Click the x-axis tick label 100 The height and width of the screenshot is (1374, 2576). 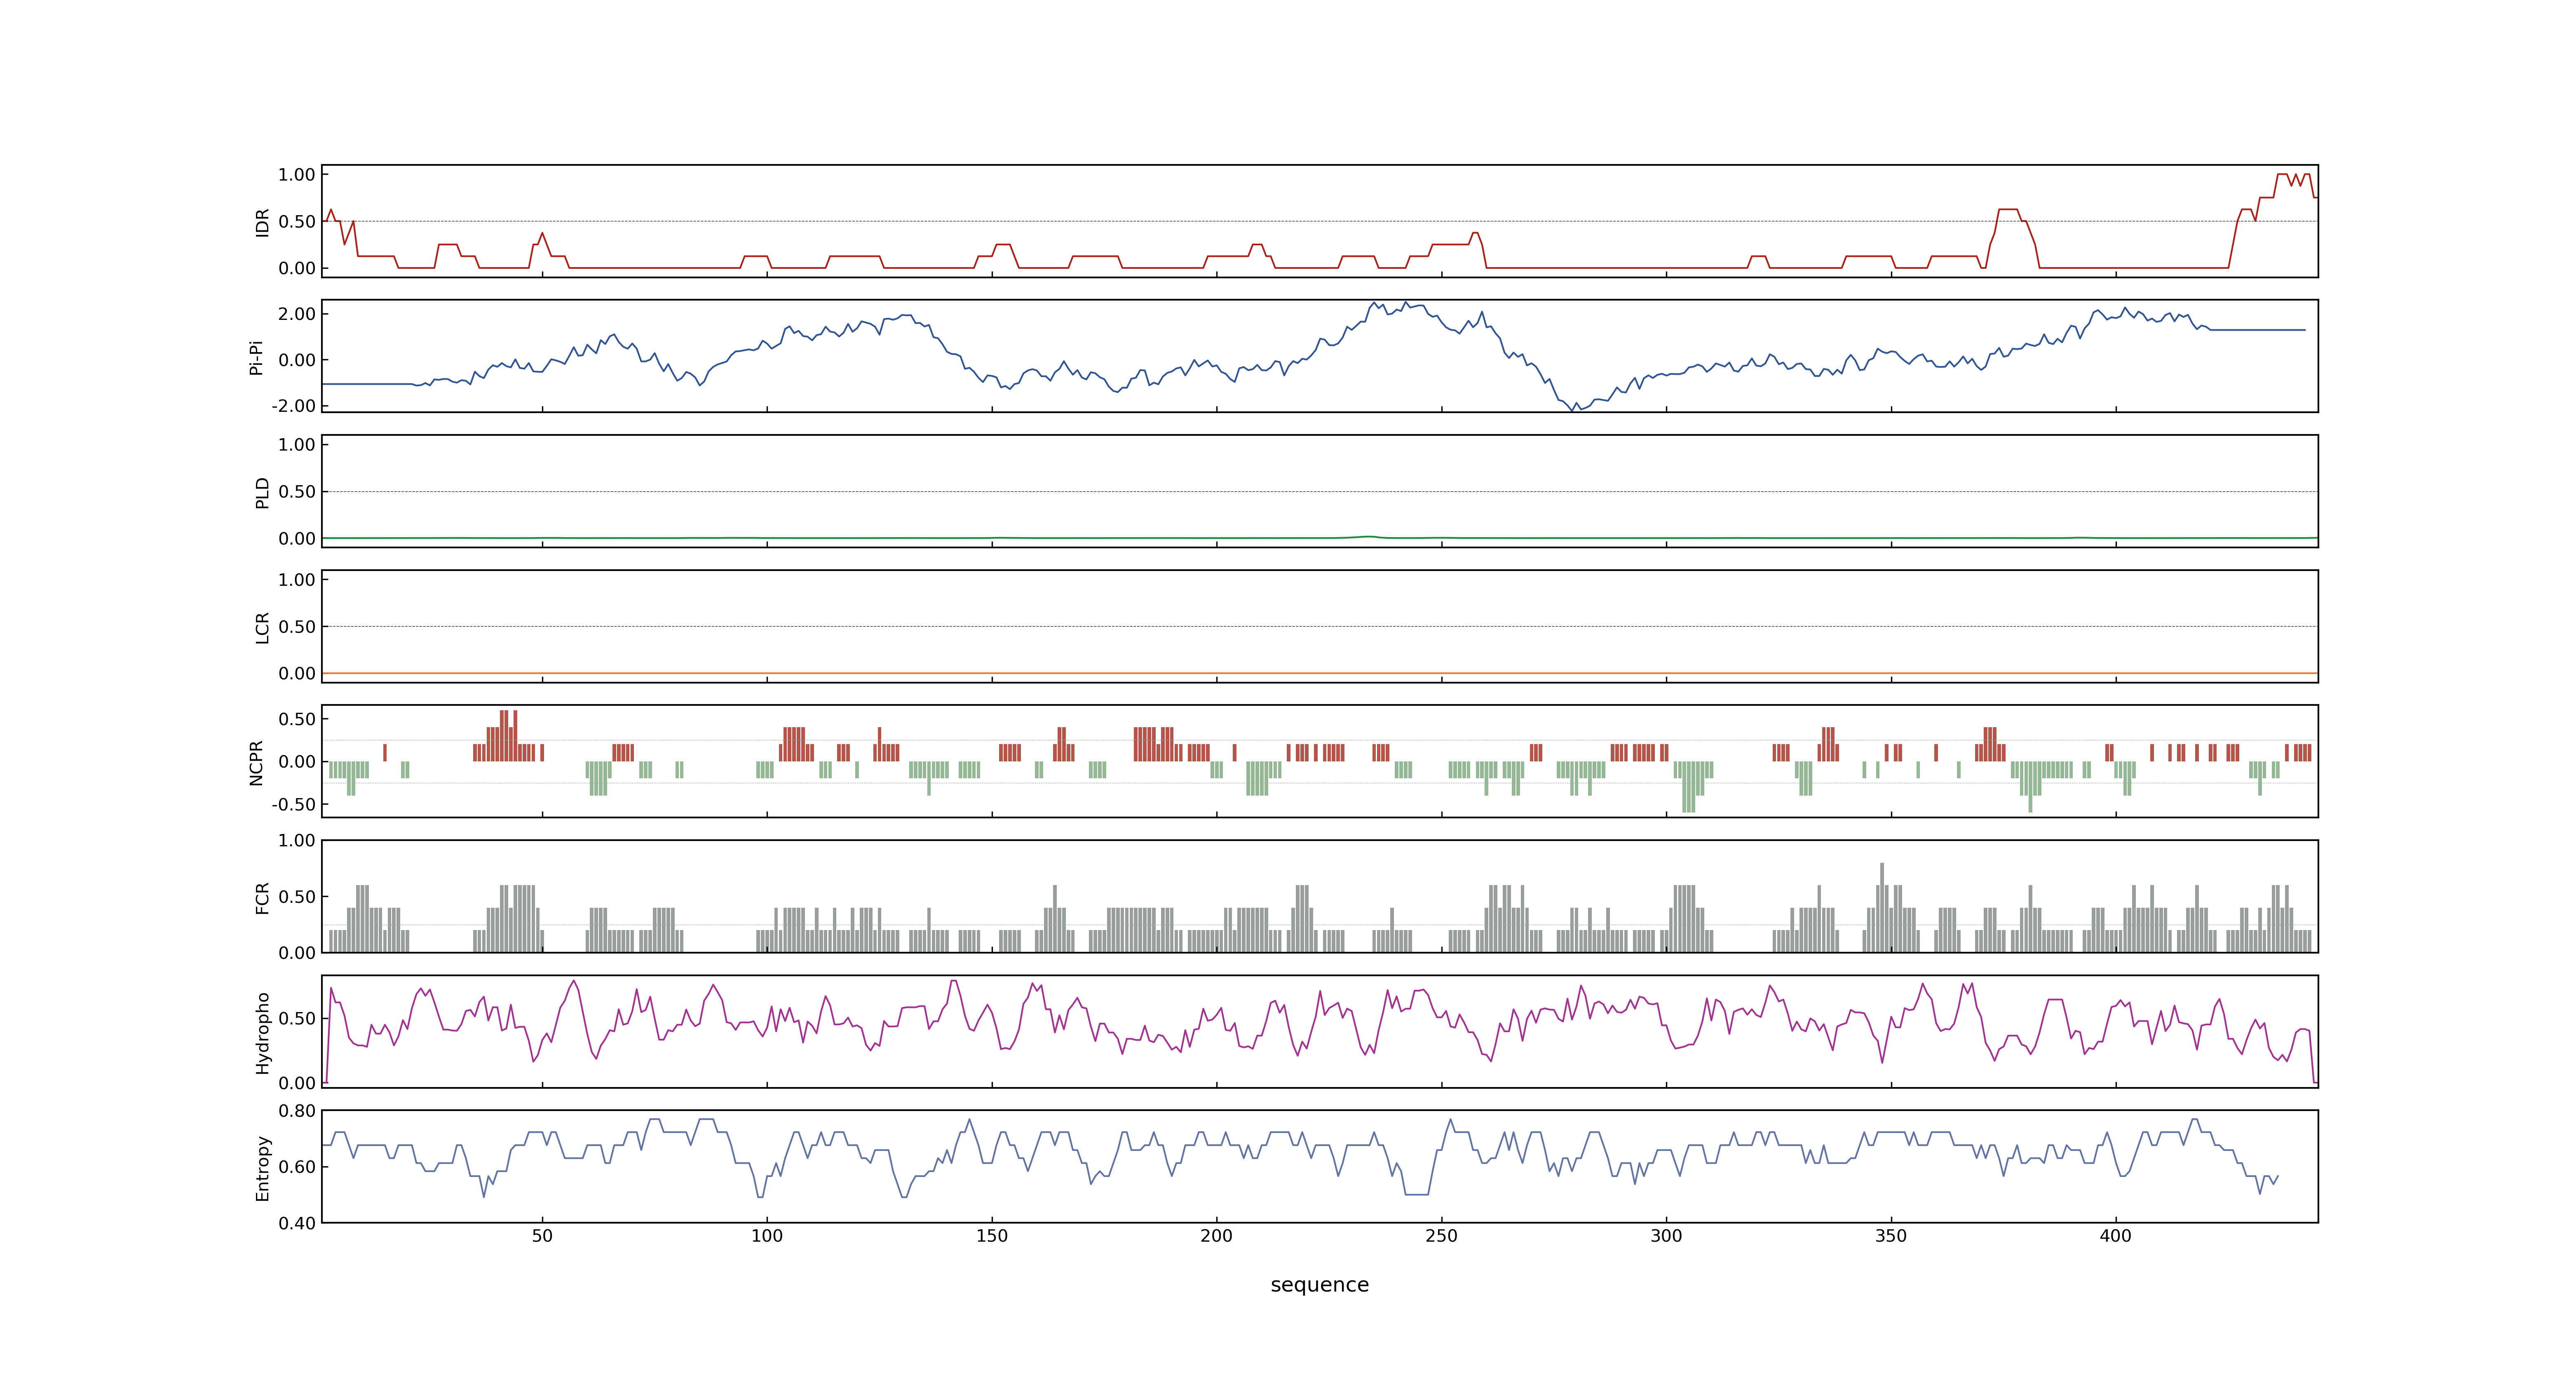(x=767, y=1236)
